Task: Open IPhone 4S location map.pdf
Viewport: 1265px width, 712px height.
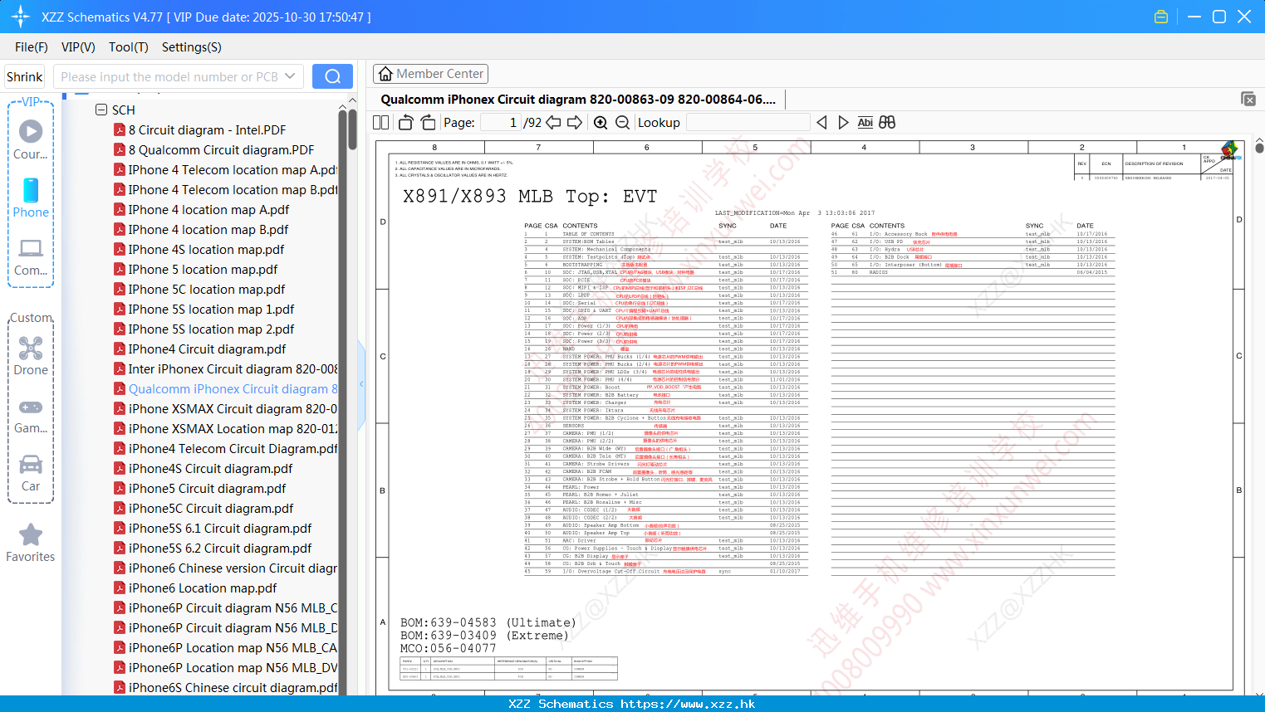Action: click(206, 249)
